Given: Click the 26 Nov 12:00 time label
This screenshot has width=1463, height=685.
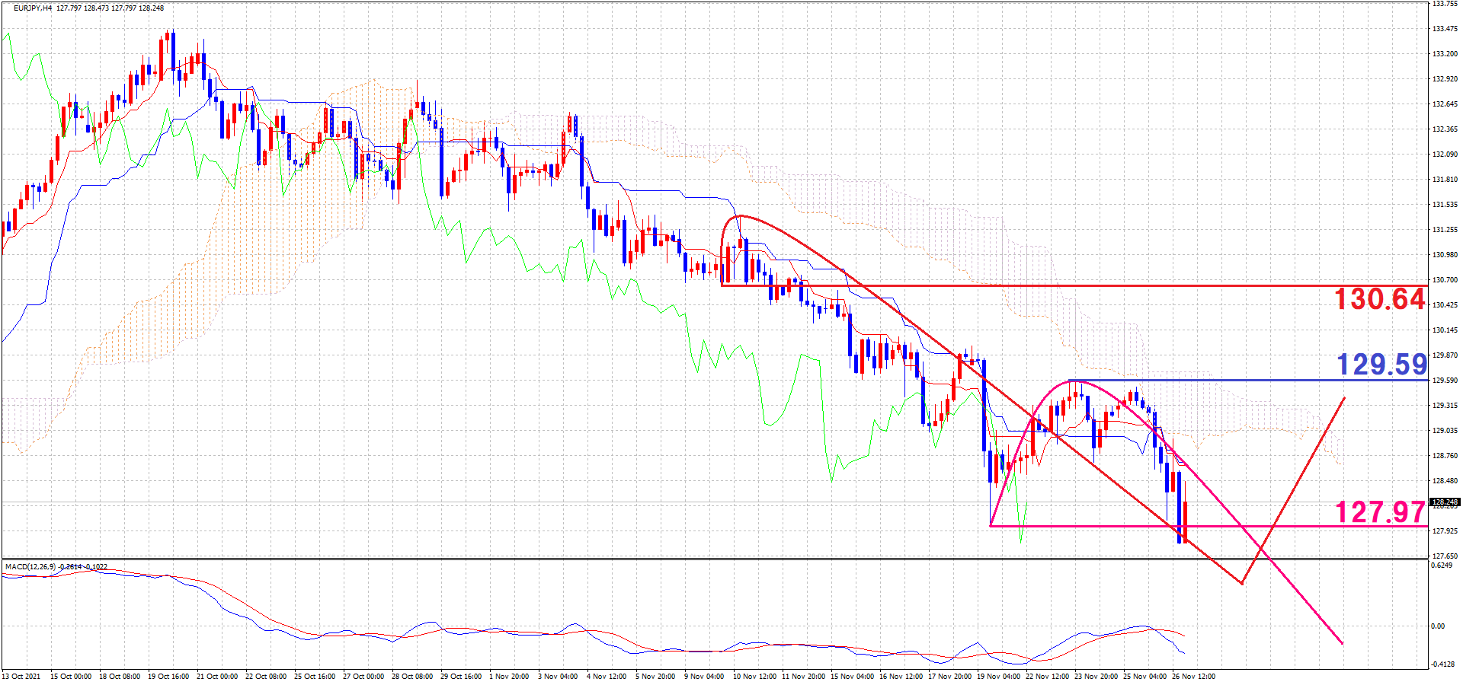Looking at the screenshot, I should [1193, 676].
